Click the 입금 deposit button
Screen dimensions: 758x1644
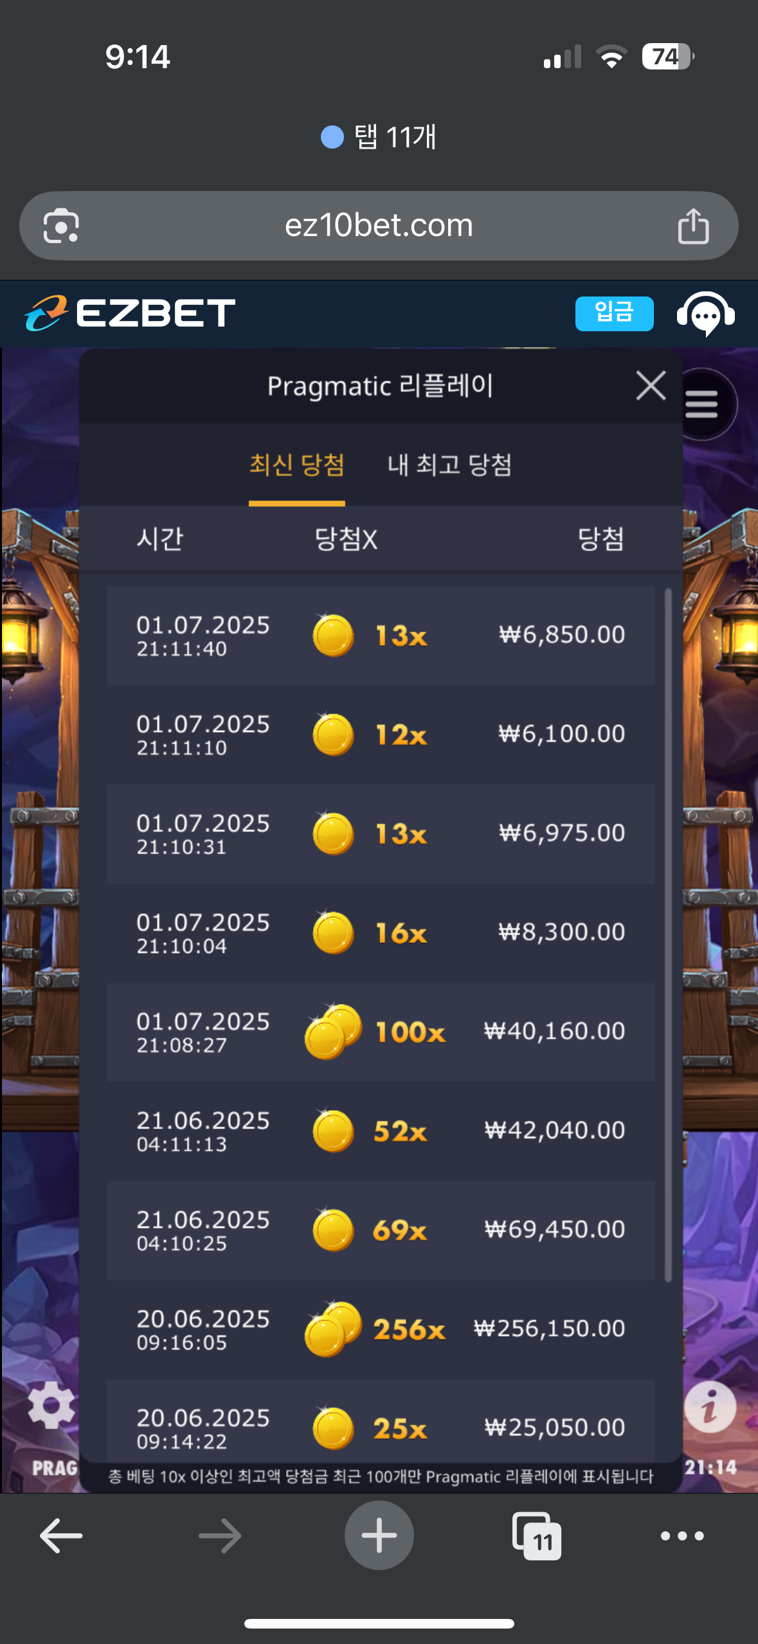(x=614, y=313)
